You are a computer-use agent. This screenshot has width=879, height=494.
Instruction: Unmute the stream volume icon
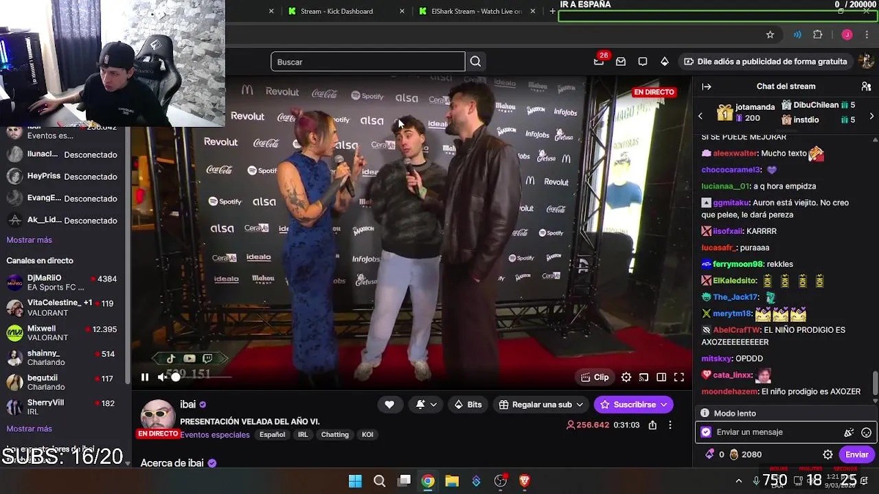click(x=162, y=377)
